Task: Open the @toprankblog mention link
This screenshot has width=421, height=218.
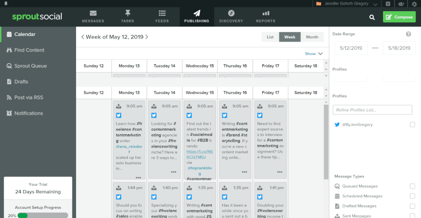Action: (x=199, y=171)
